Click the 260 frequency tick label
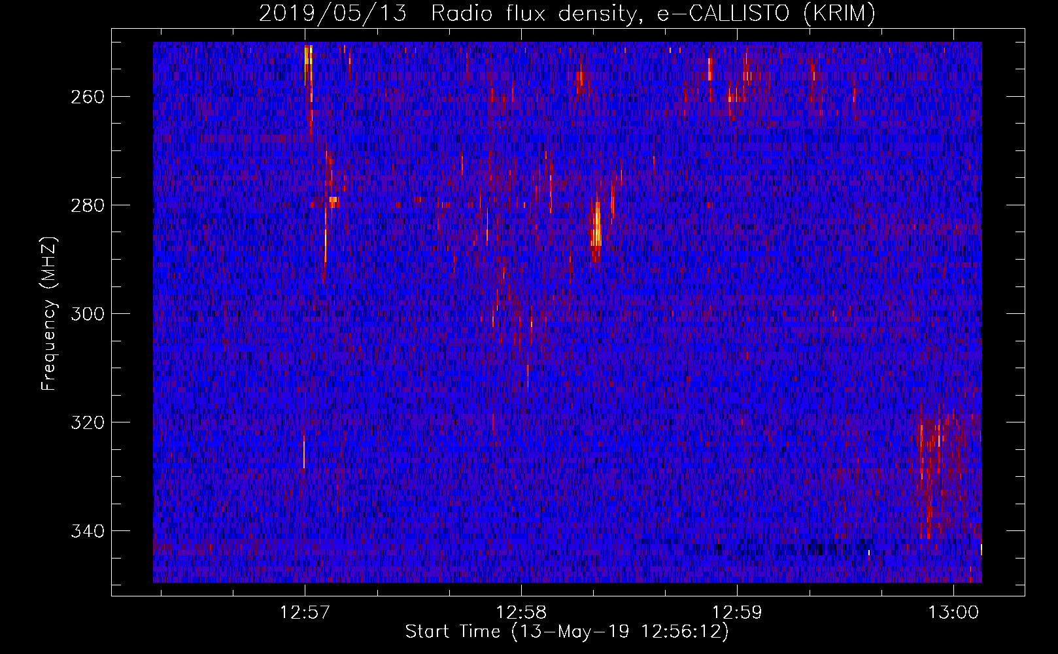 tap(88, 97)
